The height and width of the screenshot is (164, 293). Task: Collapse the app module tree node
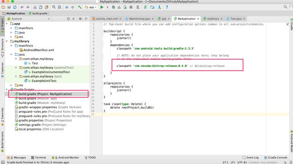[x=7, y=24]
